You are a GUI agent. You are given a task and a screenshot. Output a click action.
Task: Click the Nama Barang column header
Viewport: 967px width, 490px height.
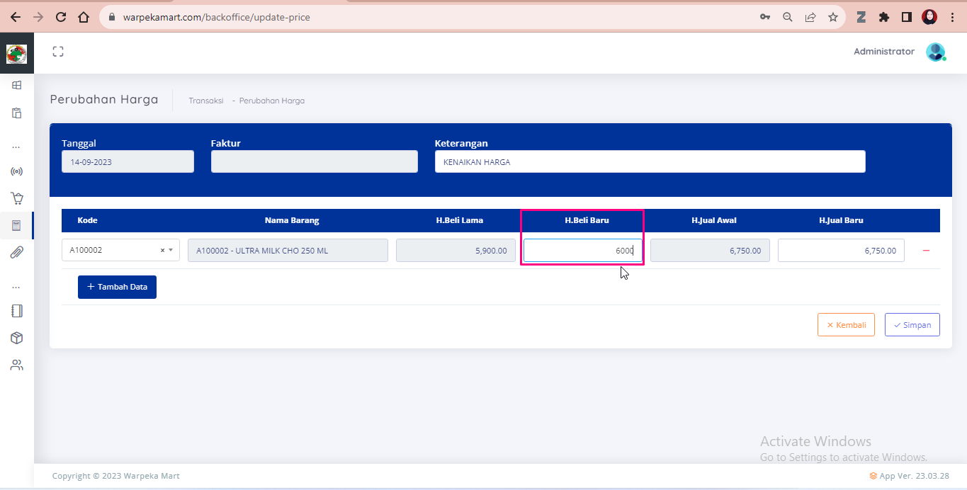click(x=292, y=220)
